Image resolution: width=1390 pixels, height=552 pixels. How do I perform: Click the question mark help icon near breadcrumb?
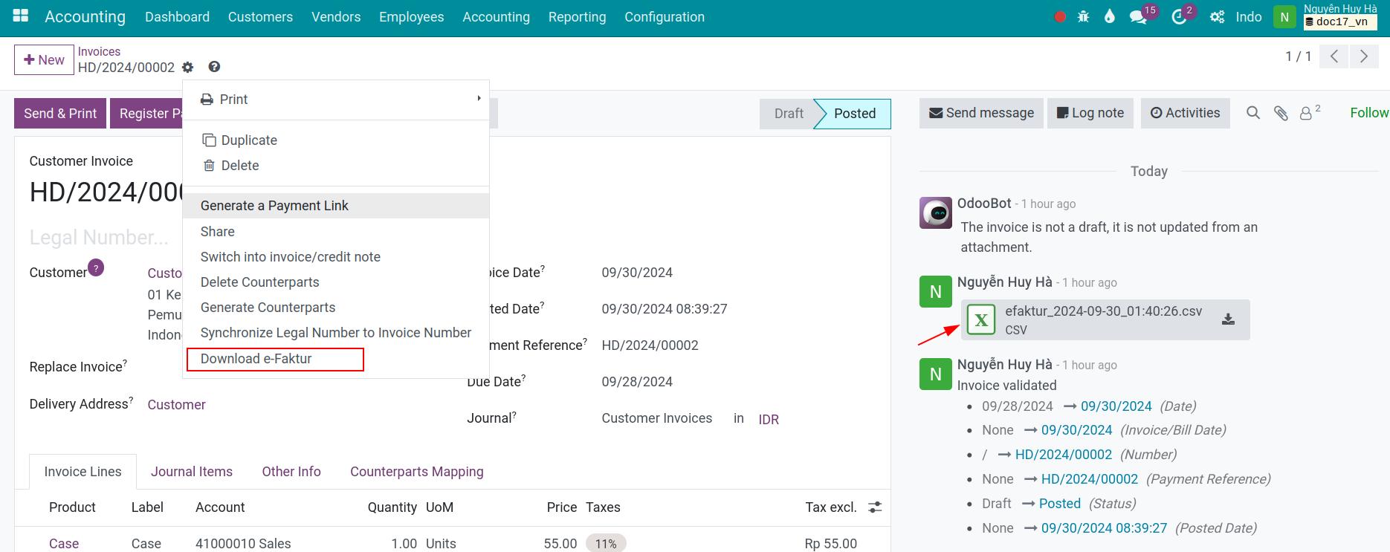(x=214, y=67)
